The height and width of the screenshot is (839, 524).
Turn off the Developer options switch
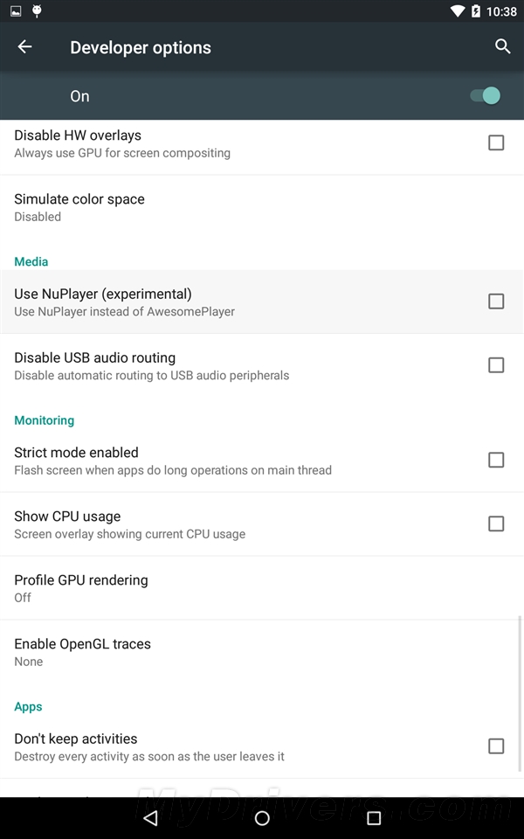[x=486, y=96]
